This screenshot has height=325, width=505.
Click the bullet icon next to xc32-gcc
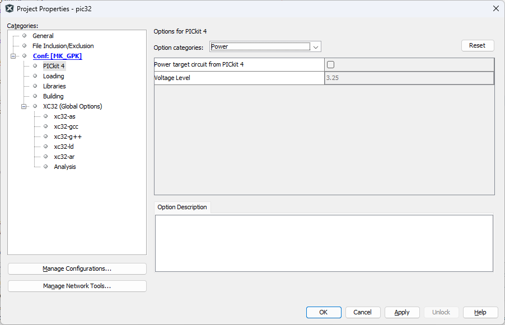pyautogui.click(x=46, y=126)
